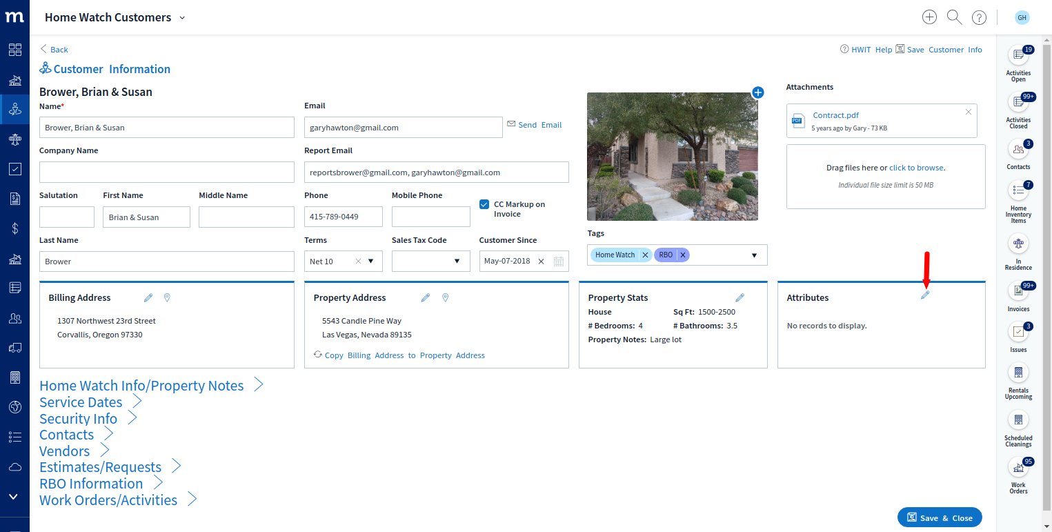Image resolution: width=1052 pixels, height=532 pixels.
Task: Expand the Work Orders/Activities section
Action: (192, 500)
